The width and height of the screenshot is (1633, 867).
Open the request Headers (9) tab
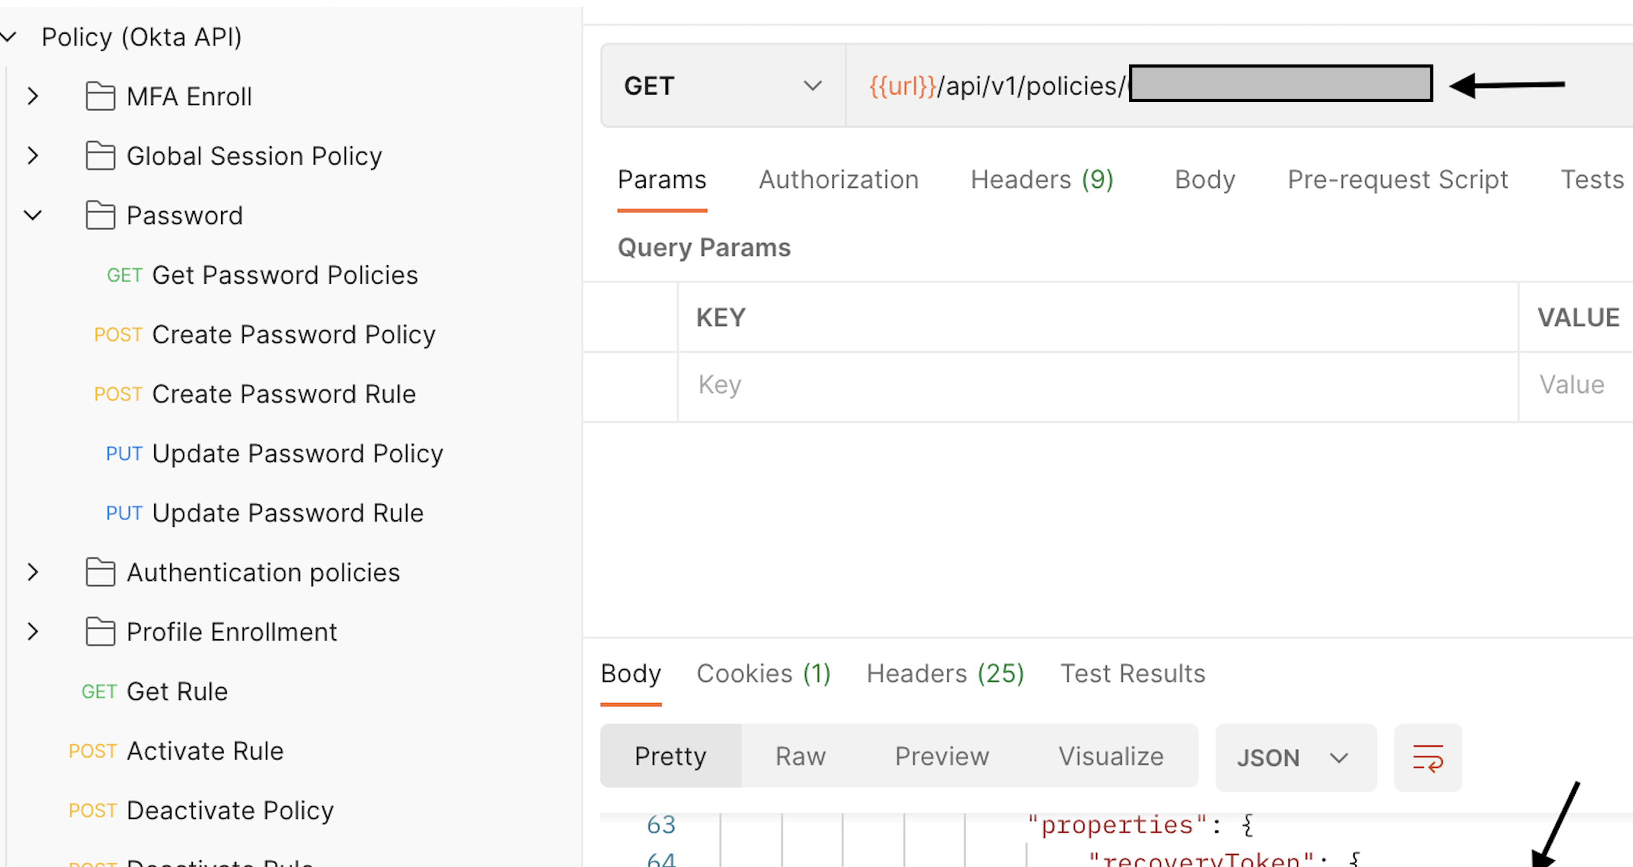coord(1042,179)
